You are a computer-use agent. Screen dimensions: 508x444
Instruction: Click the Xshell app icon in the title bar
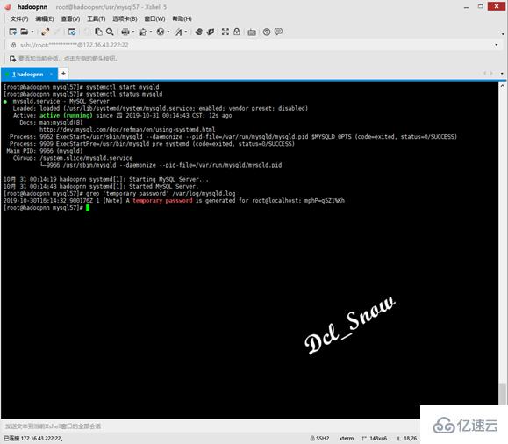click(8, 6)
